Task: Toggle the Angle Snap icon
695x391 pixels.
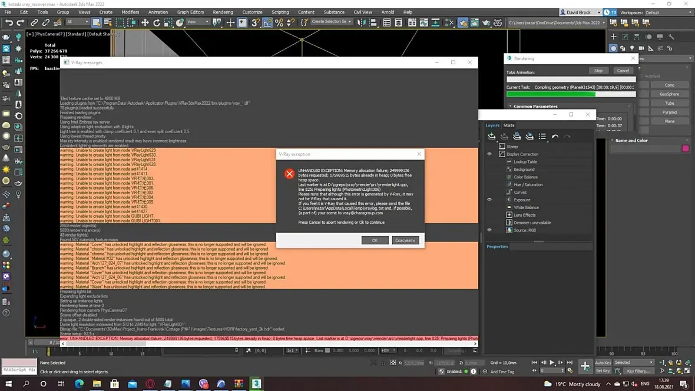Action: 267,22
